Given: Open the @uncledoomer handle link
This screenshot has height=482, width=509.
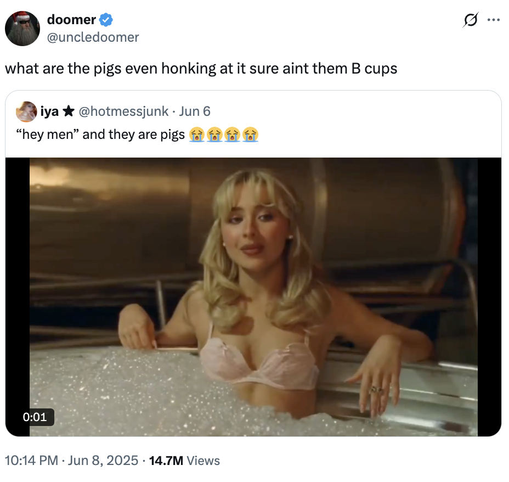Looking at the screenshot, I should pos(93,37).
